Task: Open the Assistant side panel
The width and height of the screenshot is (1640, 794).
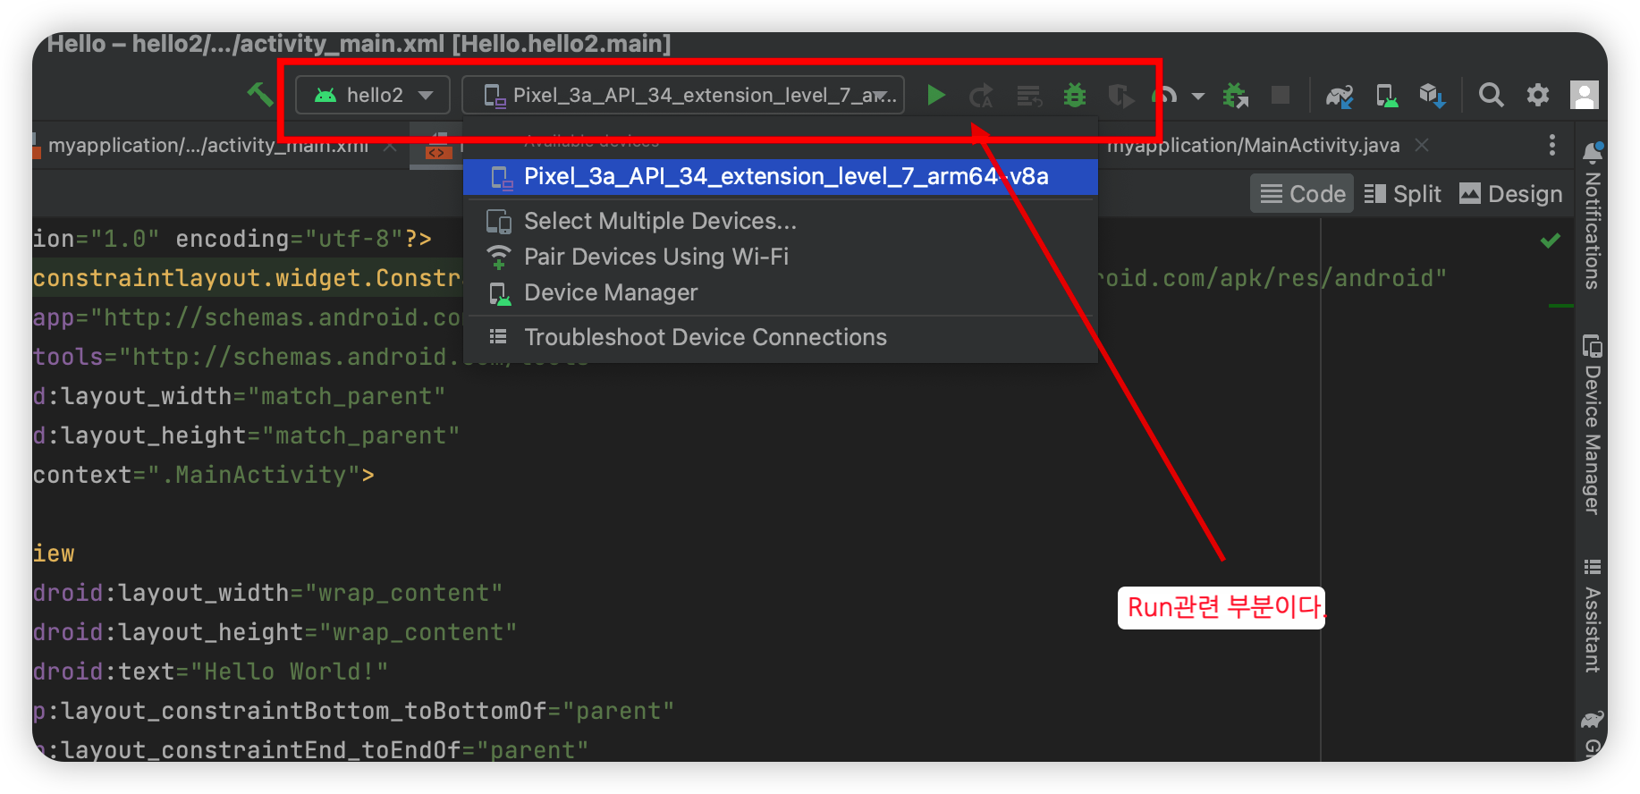Action: click(1592, 615)
